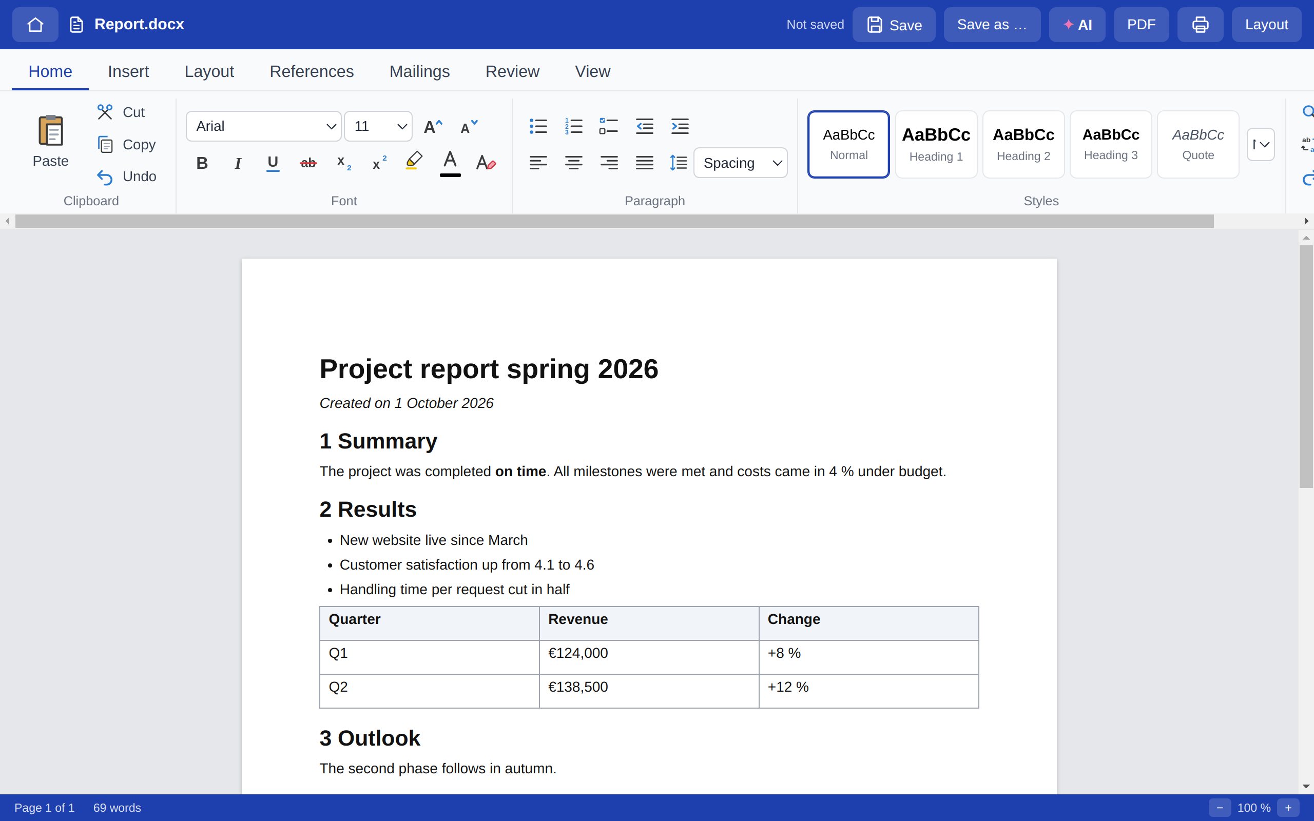Click the print icon
The width and height of the screenshot is (1314, 821).
1200,25
